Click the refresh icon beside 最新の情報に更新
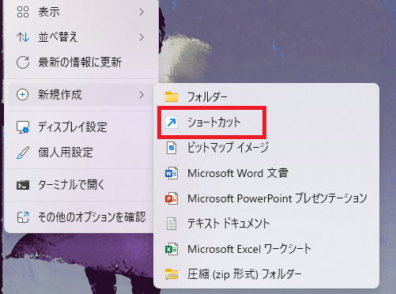Image resolution: width=396 pixels, height=294 pixels. pyautogui.click(x=23, y=62)
